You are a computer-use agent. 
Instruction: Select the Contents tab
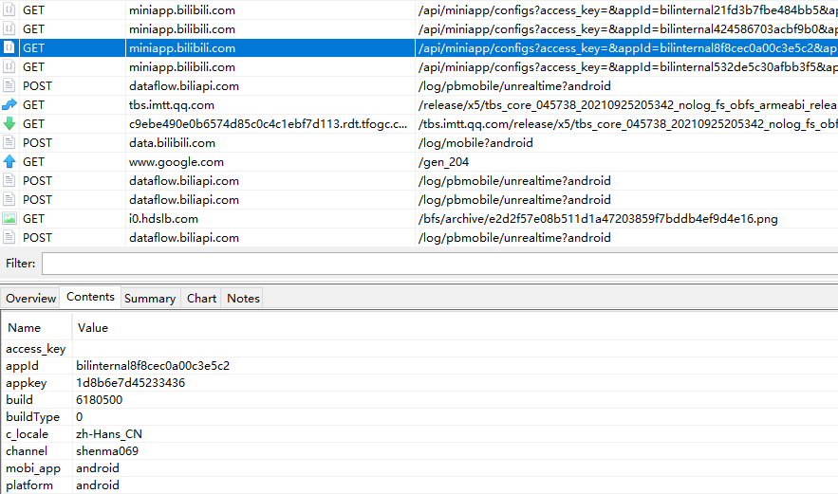(x=90, y=297)
